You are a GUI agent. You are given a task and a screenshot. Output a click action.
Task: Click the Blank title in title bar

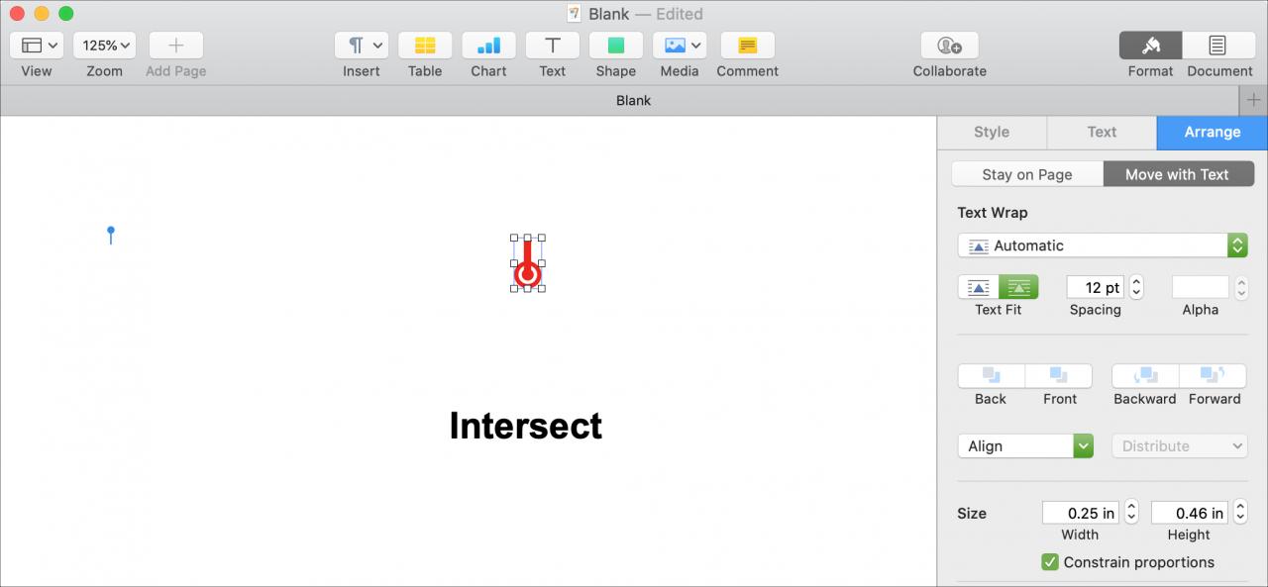pos(609,14)
